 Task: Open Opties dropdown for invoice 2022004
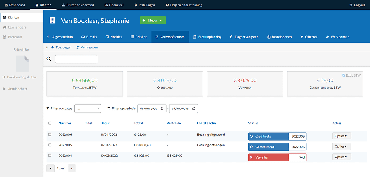click(x=342, y=157)
